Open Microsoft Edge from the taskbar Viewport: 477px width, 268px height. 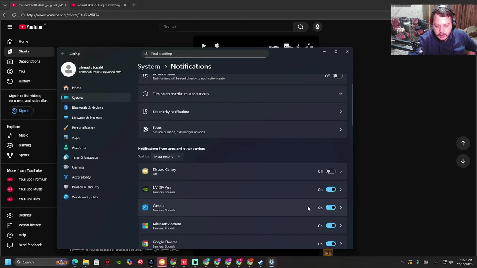[x=75, y=262]
